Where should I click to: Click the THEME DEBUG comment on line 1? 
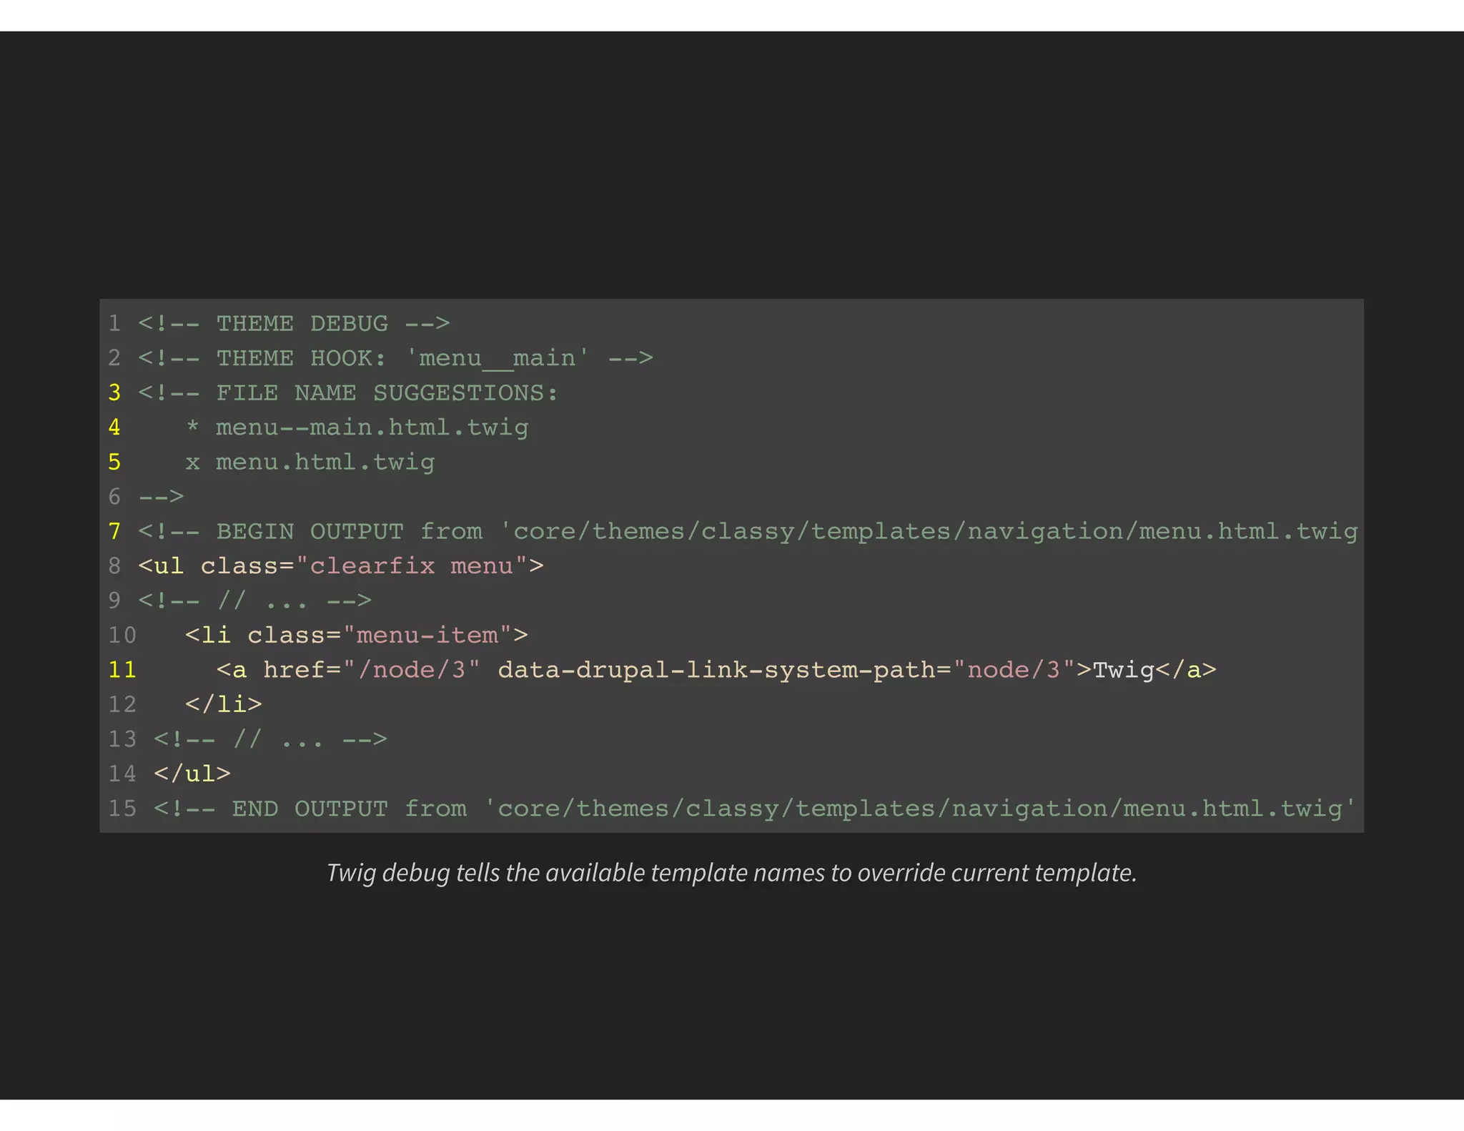coord(294,323)
